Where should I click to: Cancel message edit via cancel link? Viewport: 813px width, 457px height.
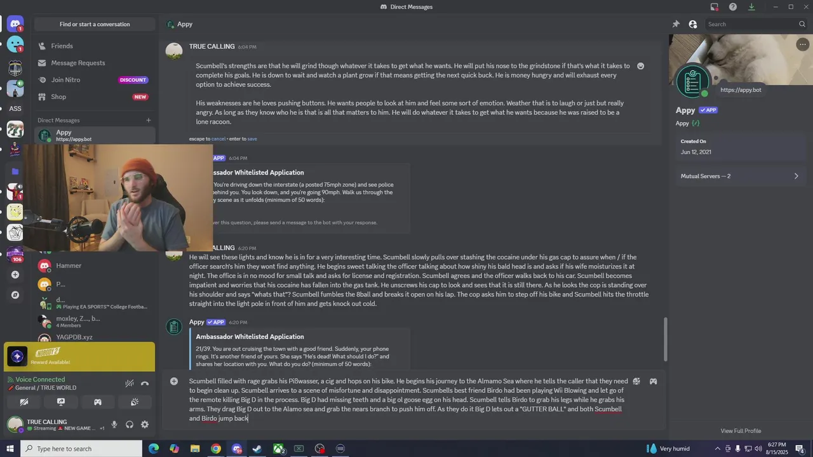[x=218, y=138]
